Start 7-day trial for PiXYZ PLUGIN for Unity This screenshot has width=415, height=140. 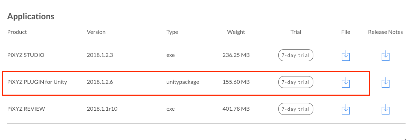pos(296,82)
